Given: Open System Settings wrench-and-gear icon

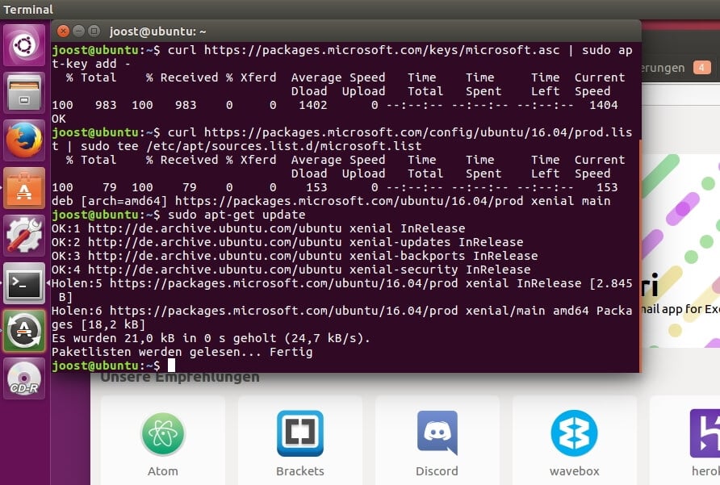Looking at the screenshot, I should coord(24,236).
